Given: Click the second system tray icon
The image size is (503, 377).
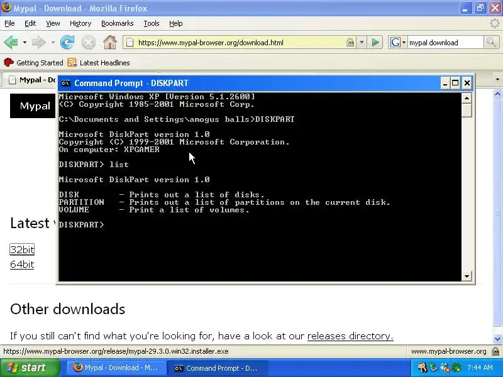Looking at the screenshot, I should pos(434,368).
